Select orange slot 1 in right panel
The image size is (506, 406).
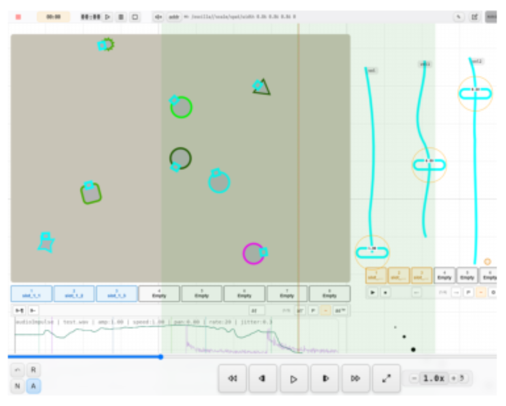click(x=376, y=276)
